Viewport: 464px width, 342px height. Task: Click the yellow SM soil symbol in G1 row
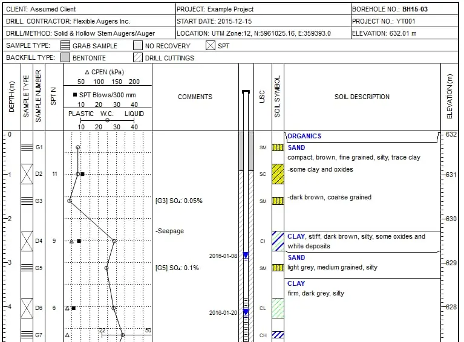(x=278, y=147)
